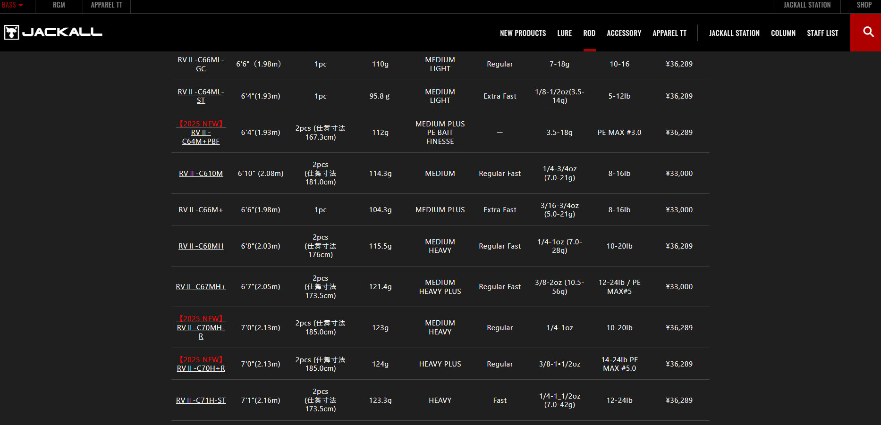
Task: Click the 14-24lb PE MAX #5.0 cell
Action: tap(619, 364)
